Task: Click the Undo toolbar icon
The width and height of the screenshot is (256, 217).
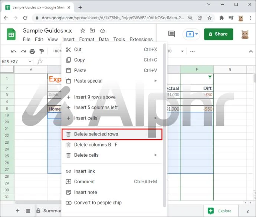Action: [x=14, y=51]
